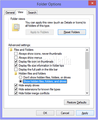Click the Hidden files and folders folder icon
This screenshot has width=98, height=120.
click(16, 73)
